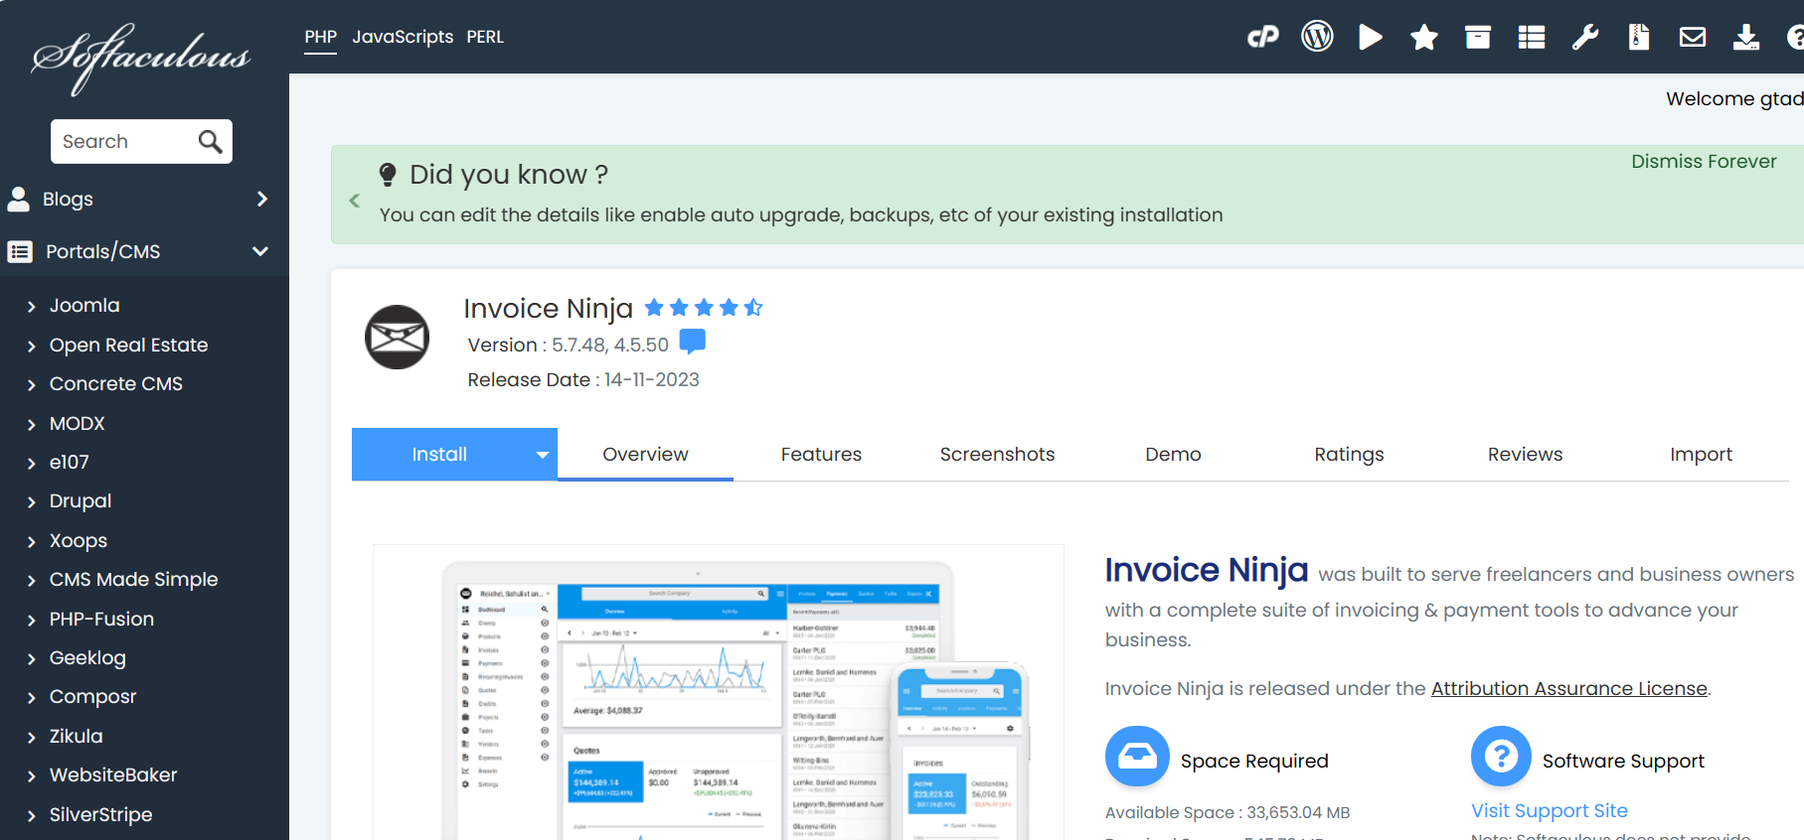
Task: Select CMS Made Simple in sidebar
Action: coord(134,580)
